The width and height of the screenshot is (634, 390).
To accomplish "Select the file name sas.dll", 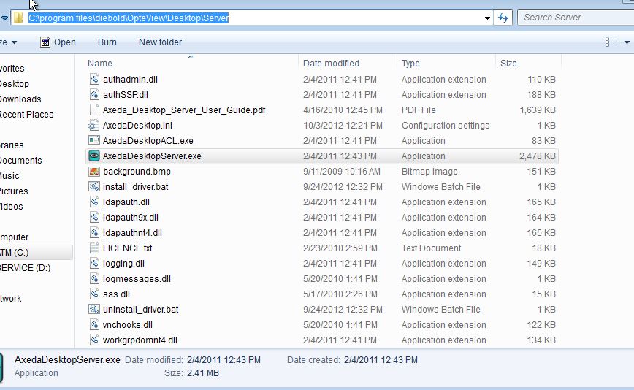I will click(116, 294).
